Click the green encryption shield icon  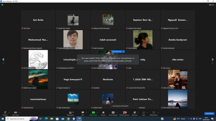pyautogui.click(x=2, y=5)
